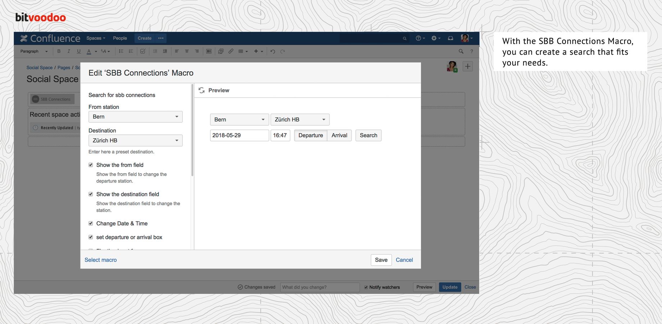This screenshot has height=324, width=662.
Task: Click the Social Space breadcrumb link
Action: pos(40,68)
